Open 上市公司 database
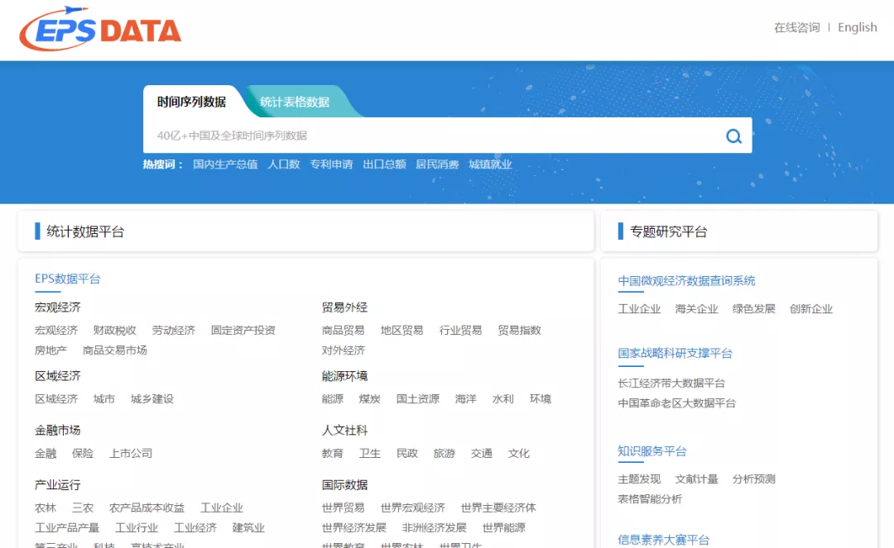Image resolution: width=894 pixels, height=548 pixels. [131, 454]
